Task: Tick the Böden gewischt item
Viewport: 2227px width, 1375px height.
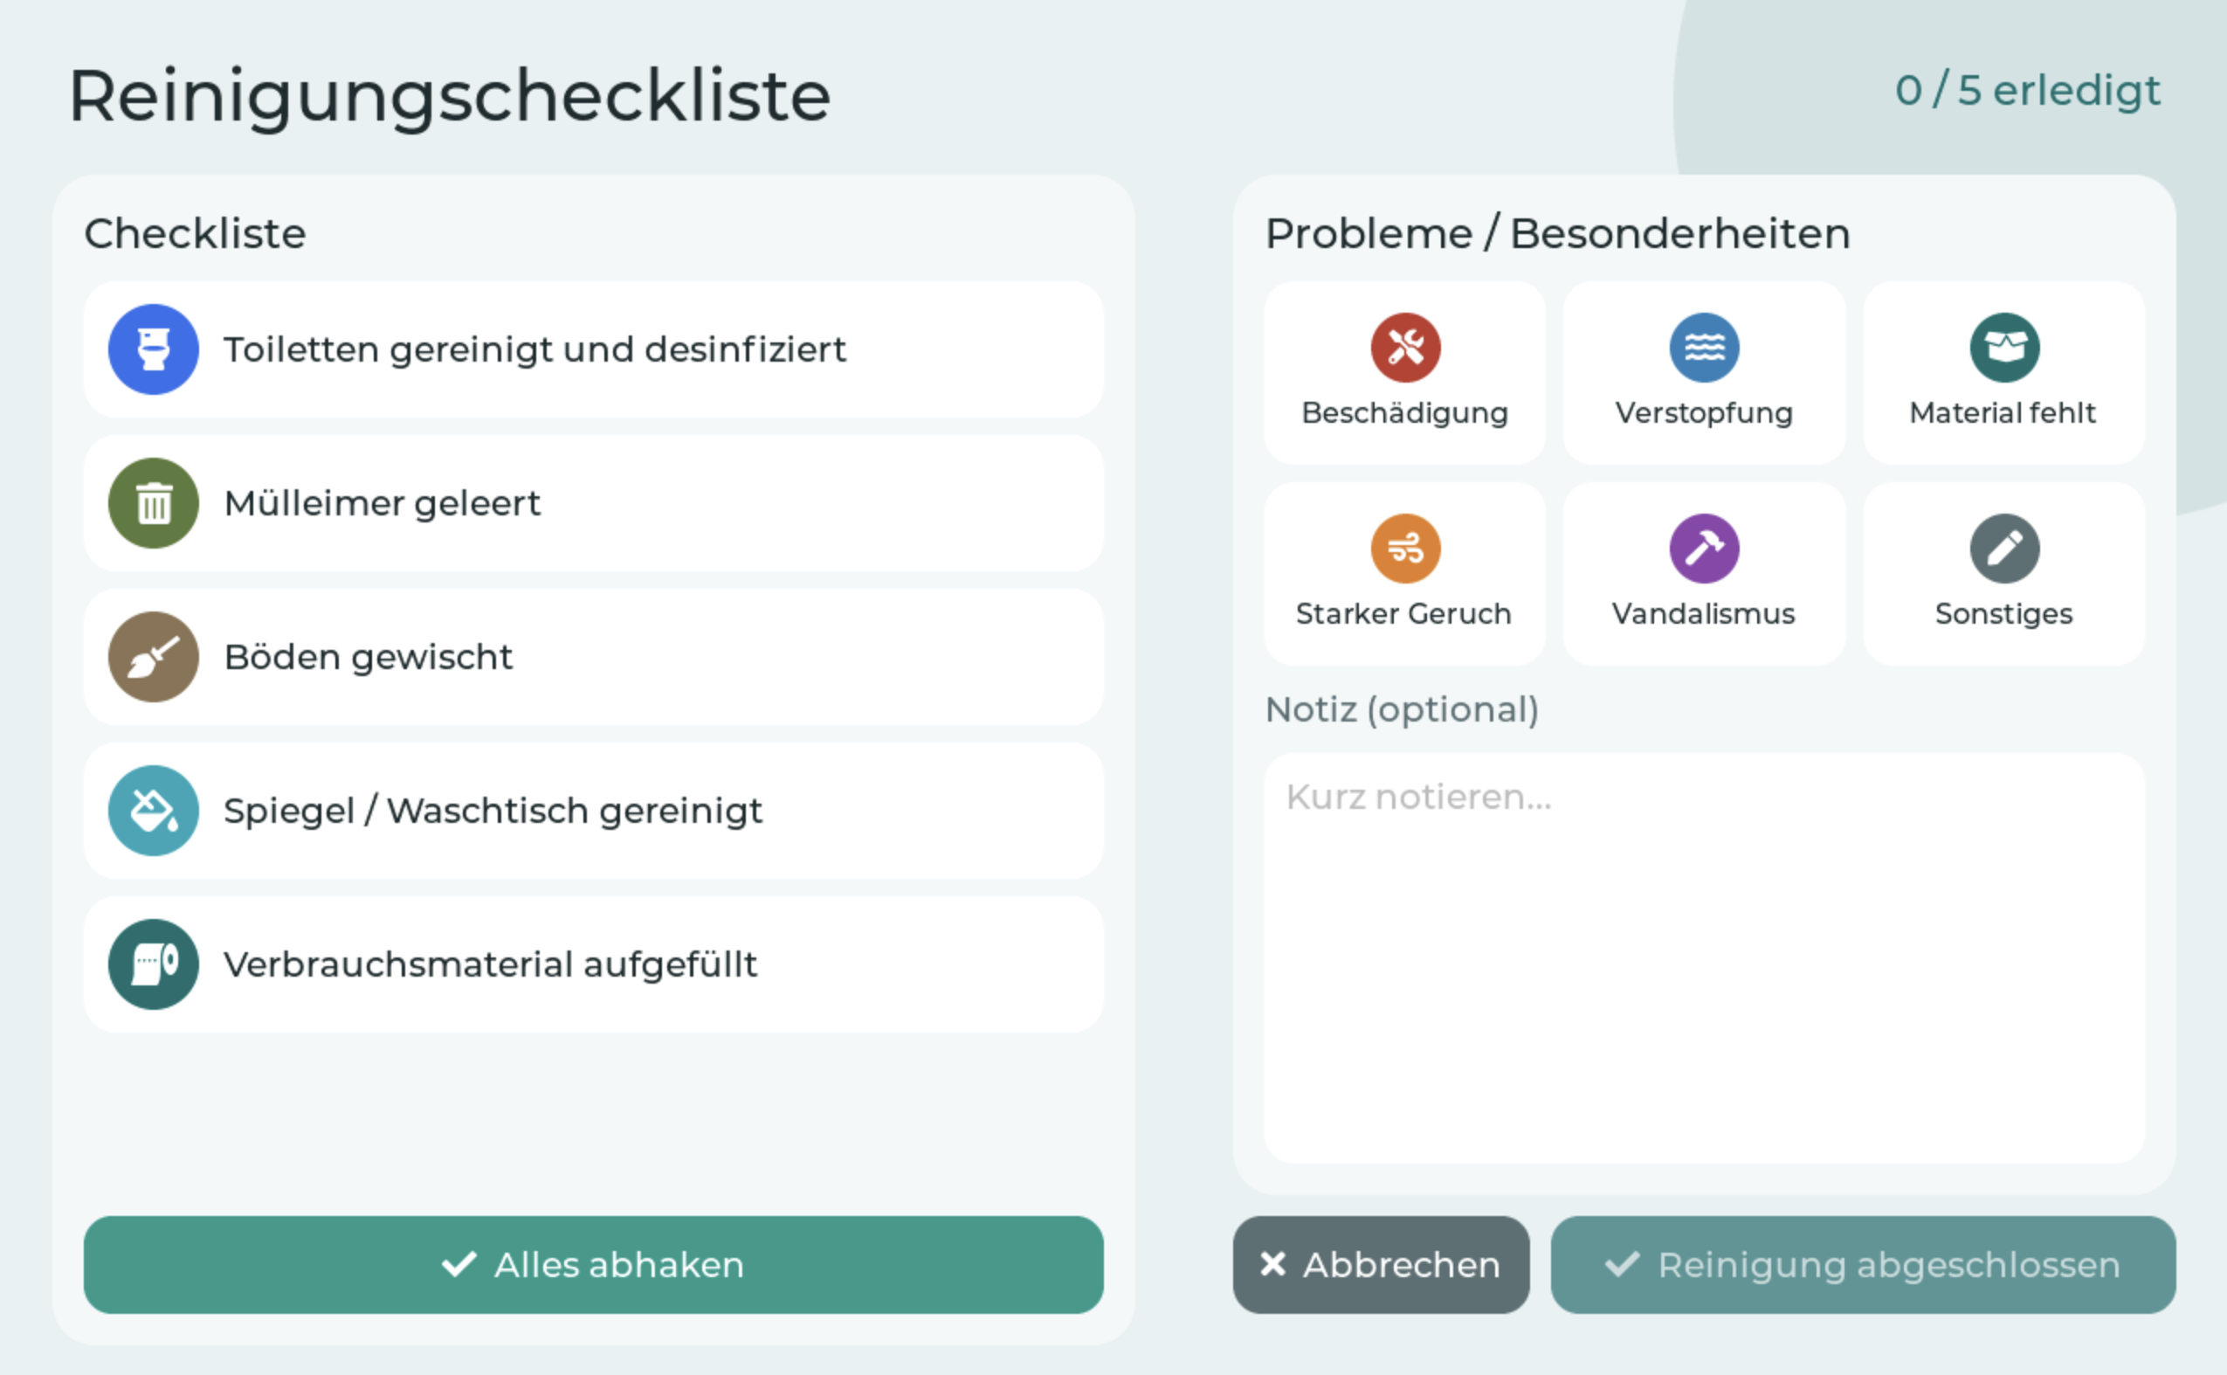Action: (x=594, y=657)
